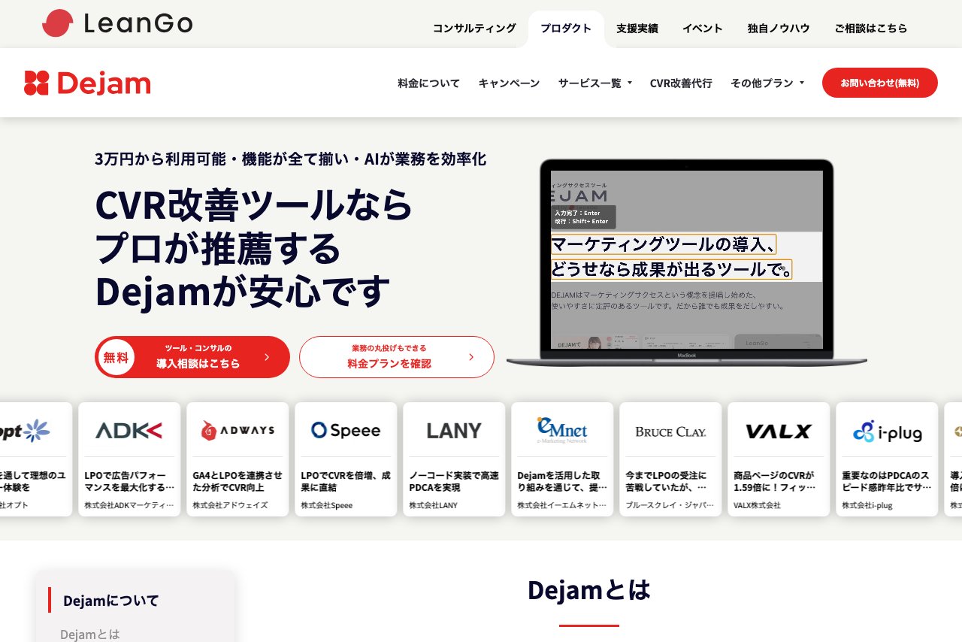Click 株式会社アドウェイズ company name
The width and height of the screenshot is (962, 642).
coord(230,505)
